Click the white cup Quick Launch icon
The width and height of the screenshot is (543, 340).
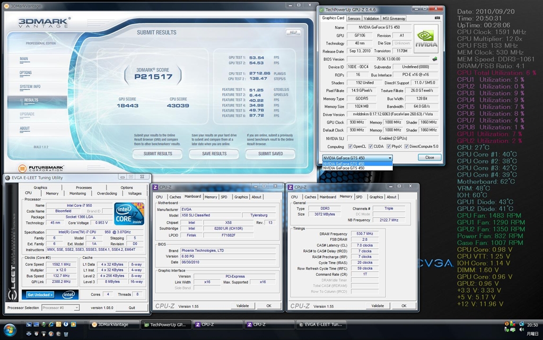coord(43,334)
